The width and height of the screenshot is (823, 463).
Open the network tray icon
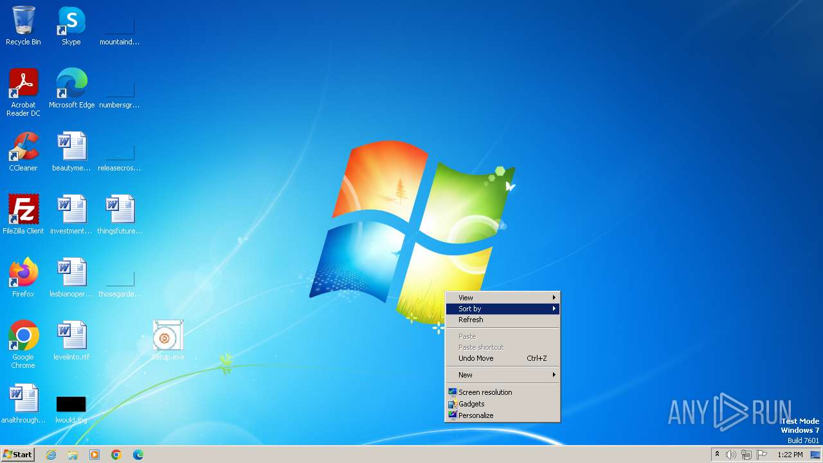(746, 455)
